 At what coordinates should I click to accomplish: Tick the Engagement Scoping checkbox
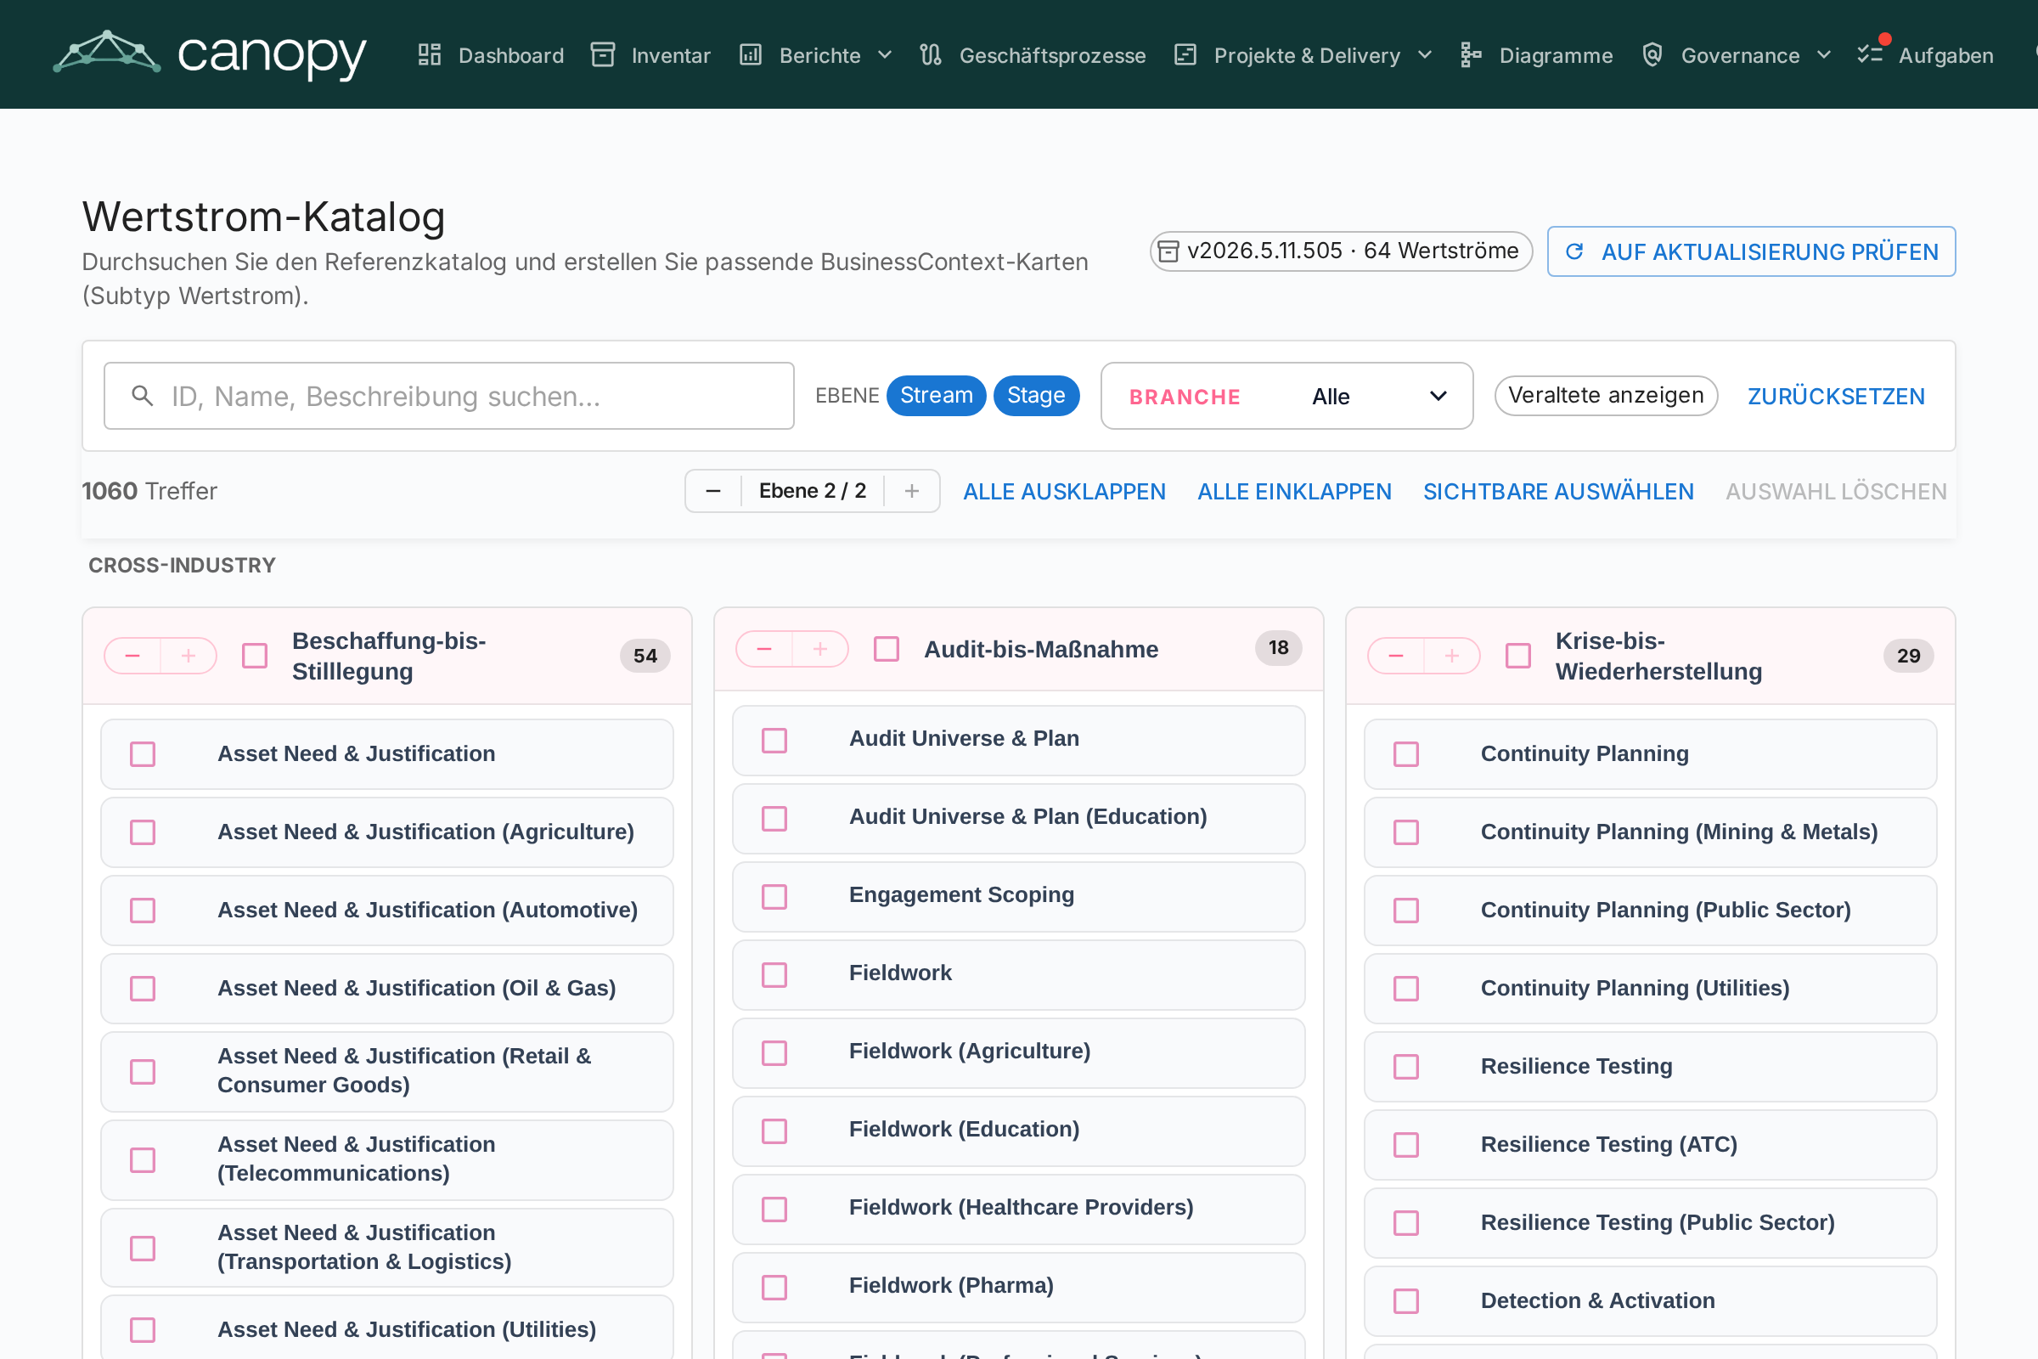coord(774,895)
